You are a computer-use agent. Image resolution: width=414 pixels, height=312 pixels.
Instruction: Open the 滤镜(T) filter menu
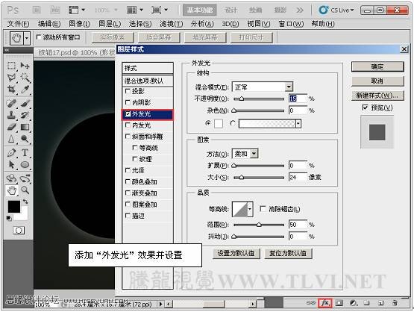coord(171,24)
